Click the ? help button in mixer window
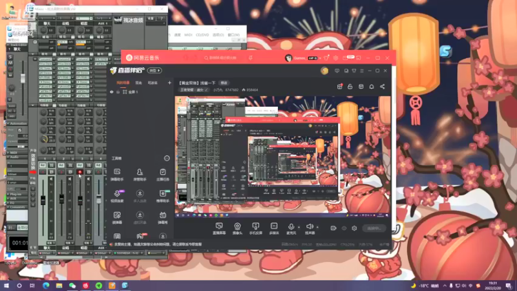The image size is (517, 291). tap(162, 19)
